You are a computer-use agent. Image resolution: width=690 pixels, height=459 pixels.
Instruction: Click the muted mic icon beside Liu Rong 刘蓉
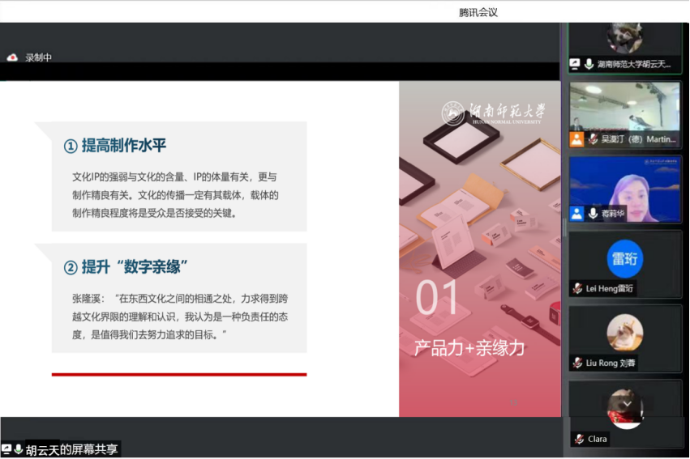[x=578, y=363]
